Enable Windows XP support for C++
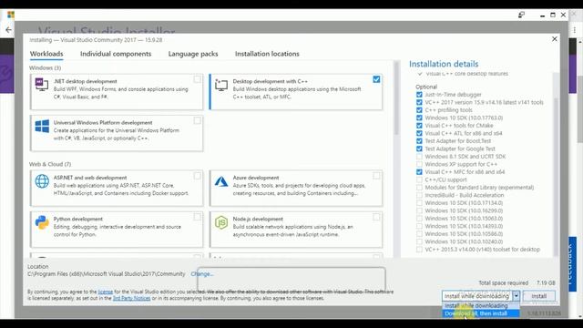583x328 pixels. (419, 164)
